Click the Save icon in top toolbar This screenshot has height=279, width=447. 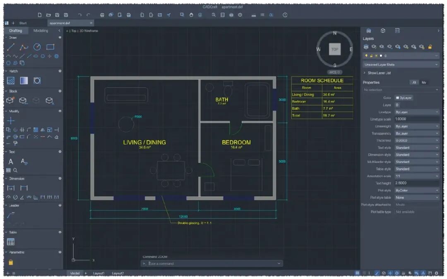(x=57, y=15)
